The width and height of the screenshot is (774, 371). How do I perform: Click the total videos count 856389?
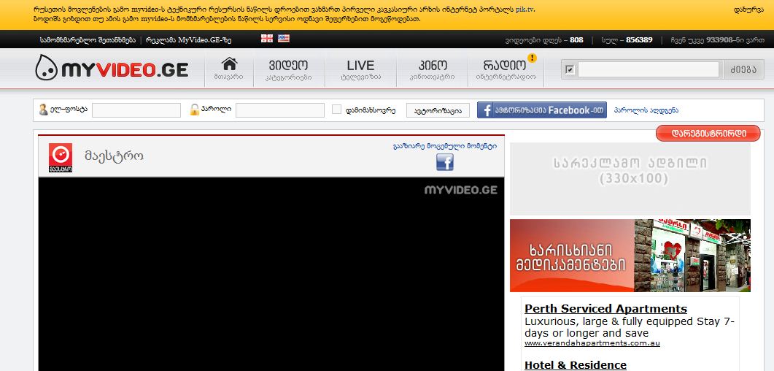tap(639, 40)
